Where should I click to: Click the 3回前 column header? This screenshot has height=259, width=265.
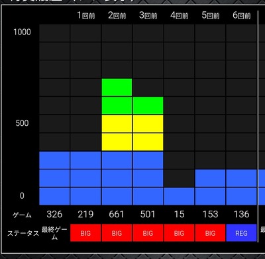click(x=148, y=15)
